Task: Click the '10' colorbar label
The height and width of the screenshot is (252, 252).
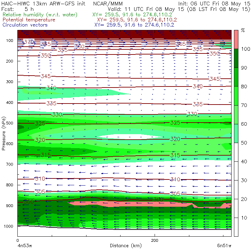Action: coord(244,218)
